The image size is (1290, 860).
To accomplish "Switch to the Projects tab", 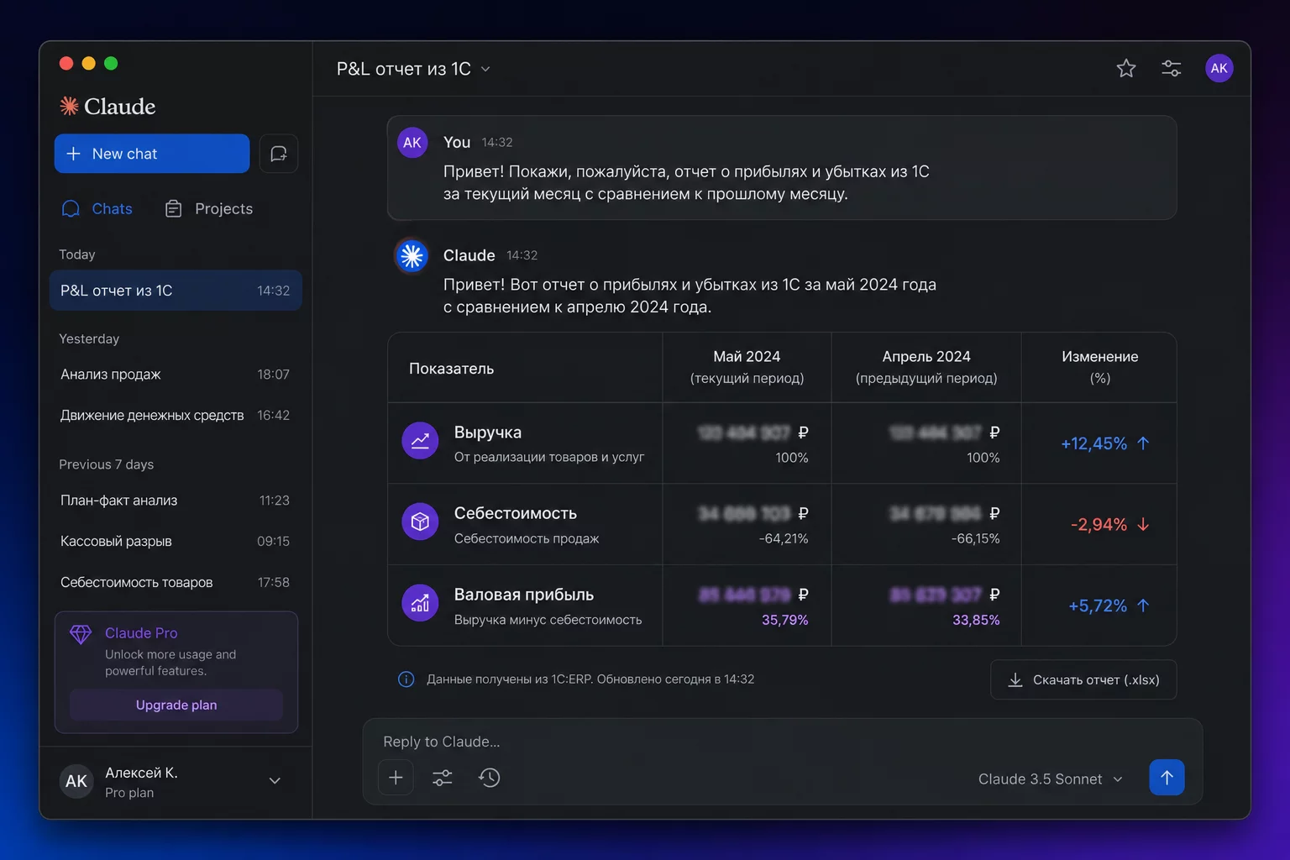I will [x=208, y=209].
